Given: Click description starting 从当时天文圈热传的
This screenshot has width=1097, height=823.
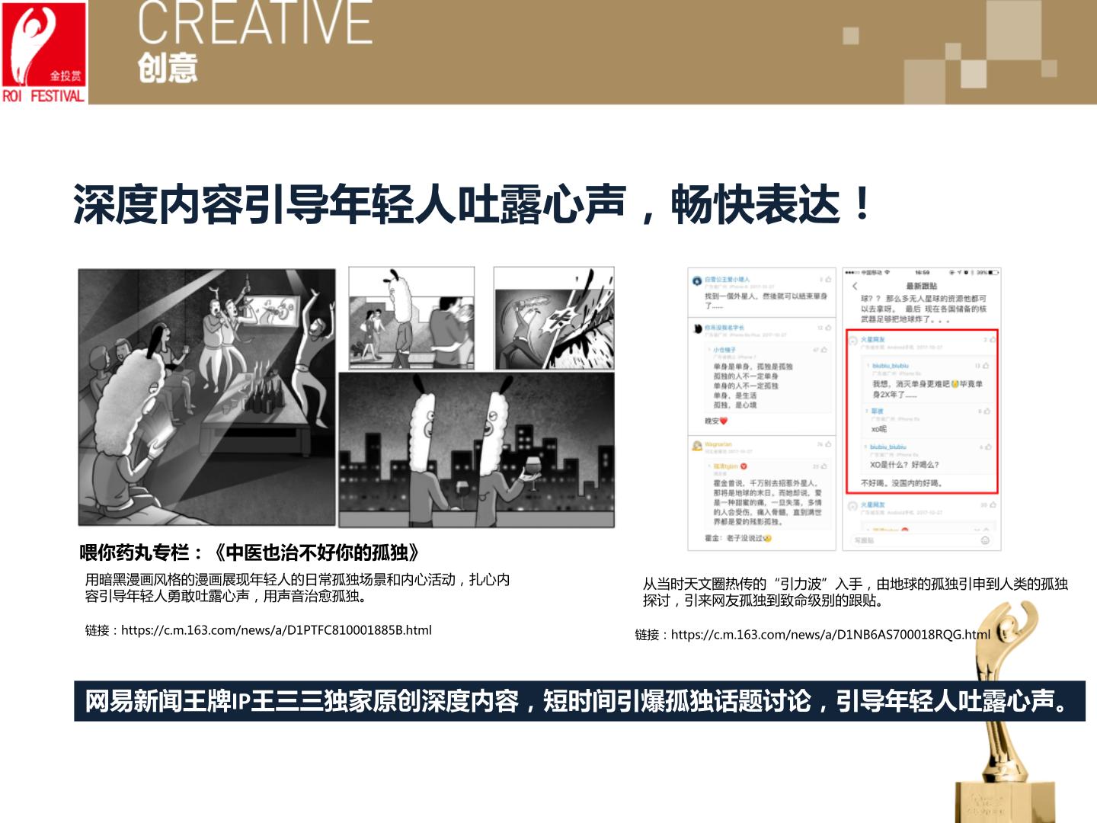Looking at the screenshot, I should (856, 592).
